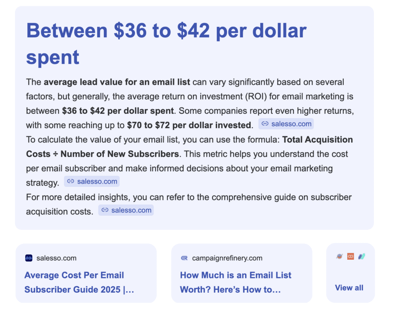
Task: Click the campaignrefinery.com domain label in the second source card
Action: click(227, 258)
